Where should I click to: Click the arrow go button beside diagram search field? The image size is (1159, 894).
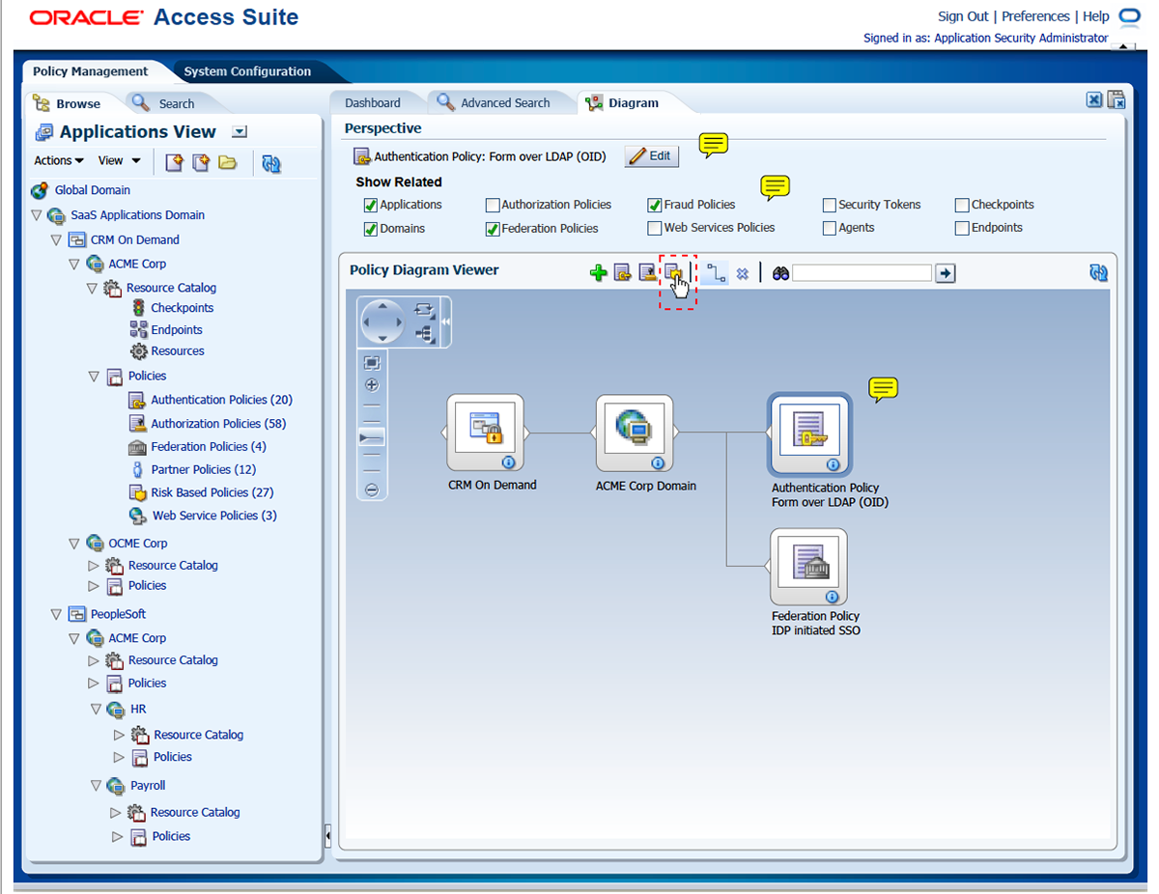pos(946,273)
